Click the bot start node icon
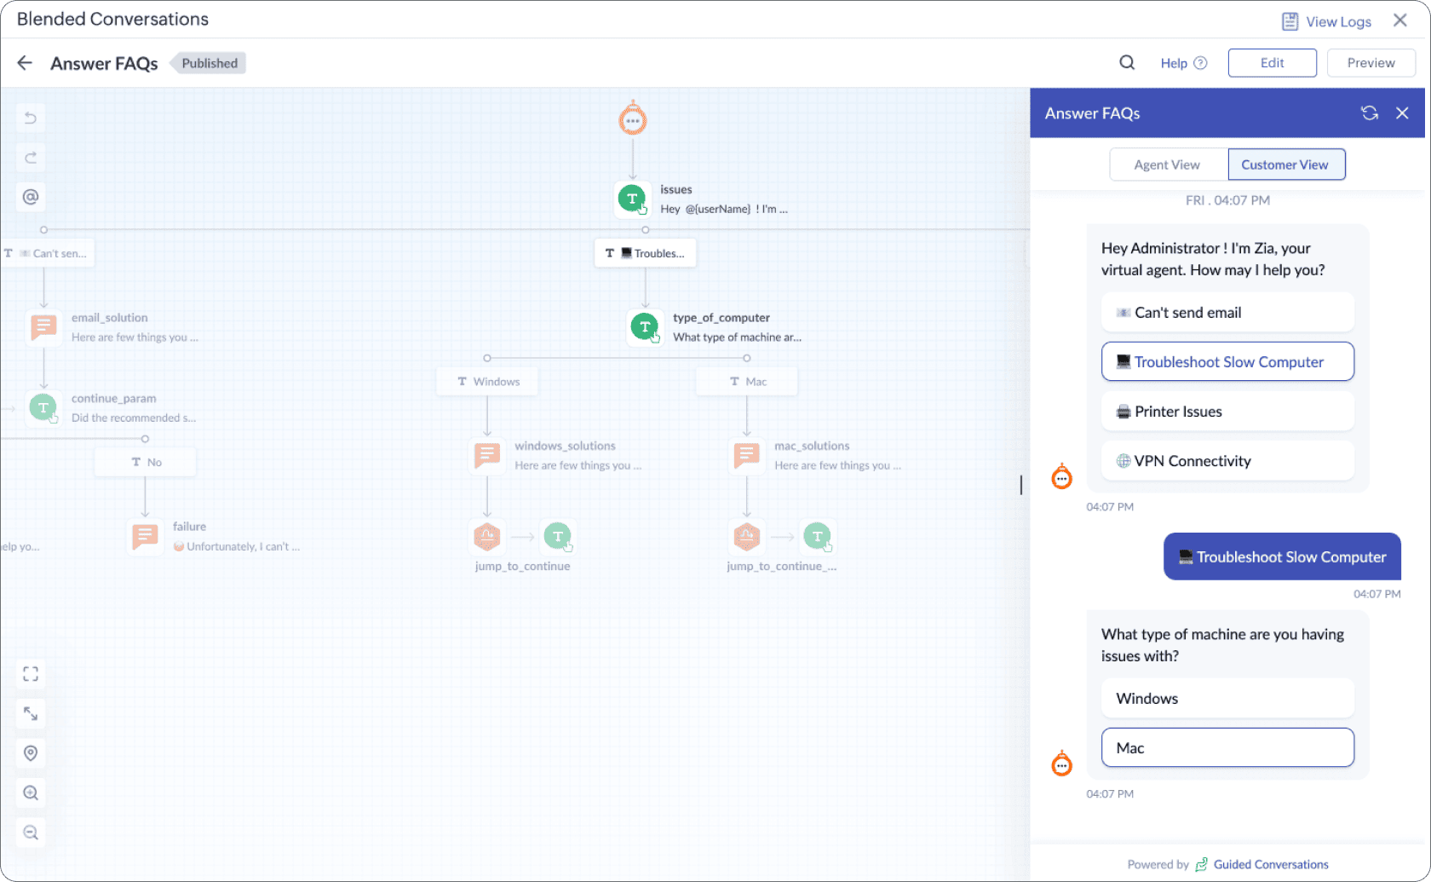Screen dimensions: 1431x882 632,120
